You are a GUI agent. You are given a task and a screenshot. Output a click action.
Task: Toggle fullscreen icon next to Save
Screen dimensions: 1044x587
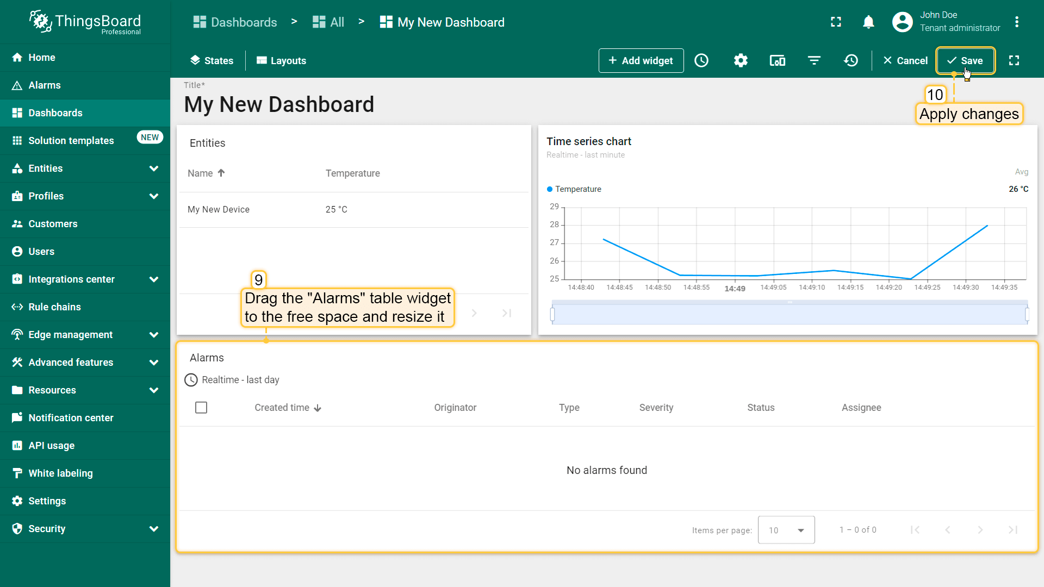1014,60
